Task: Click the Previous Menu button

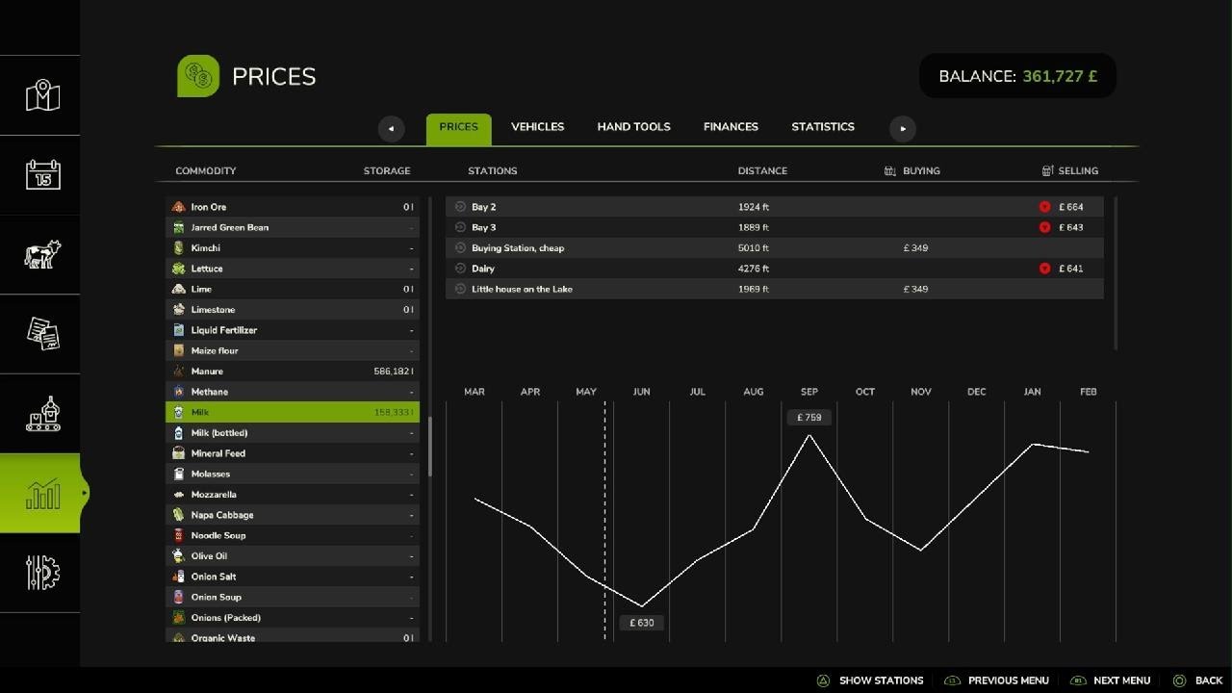Action: point(999,680)
